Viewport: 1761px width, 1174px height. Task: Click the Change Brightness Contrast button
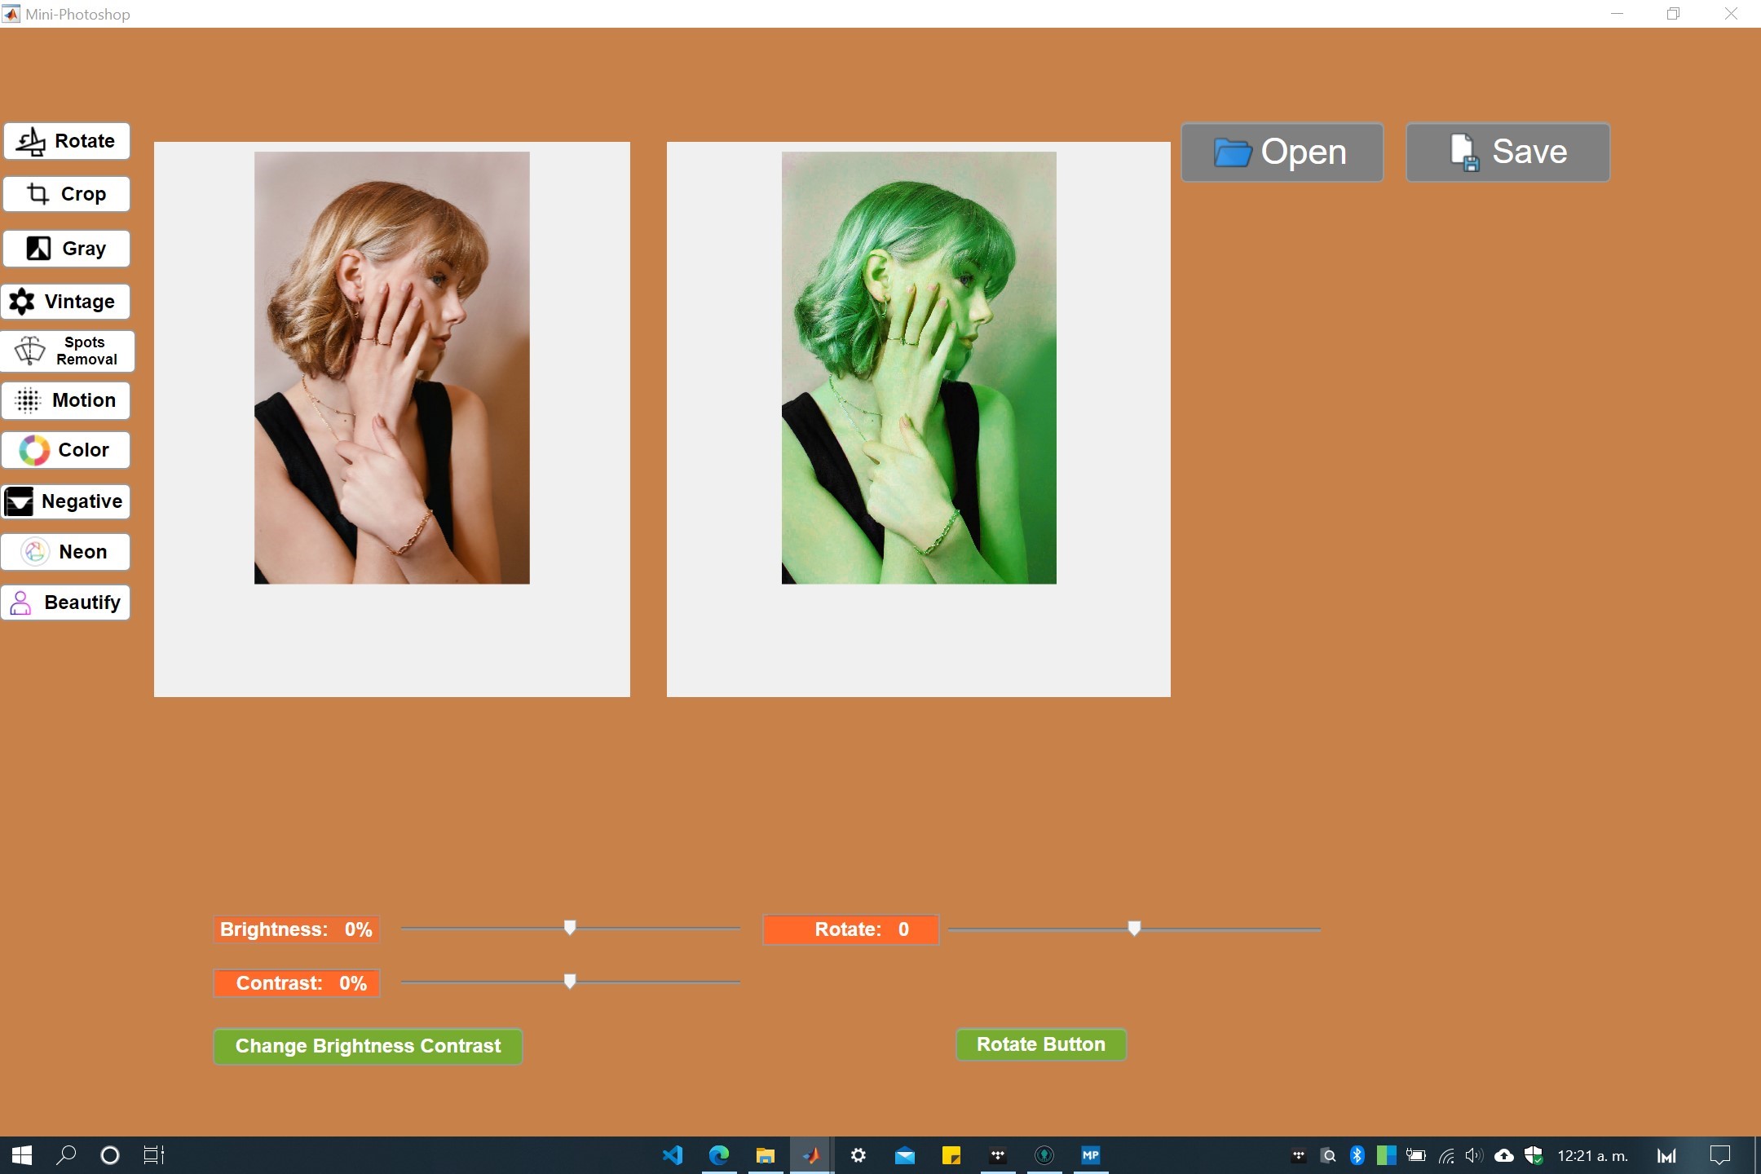coord(369,1045)
